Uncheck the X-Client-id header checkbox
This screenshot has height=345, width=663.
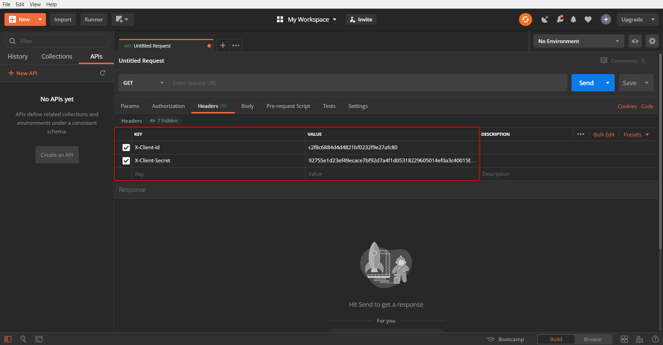click(x=126, y=148)
